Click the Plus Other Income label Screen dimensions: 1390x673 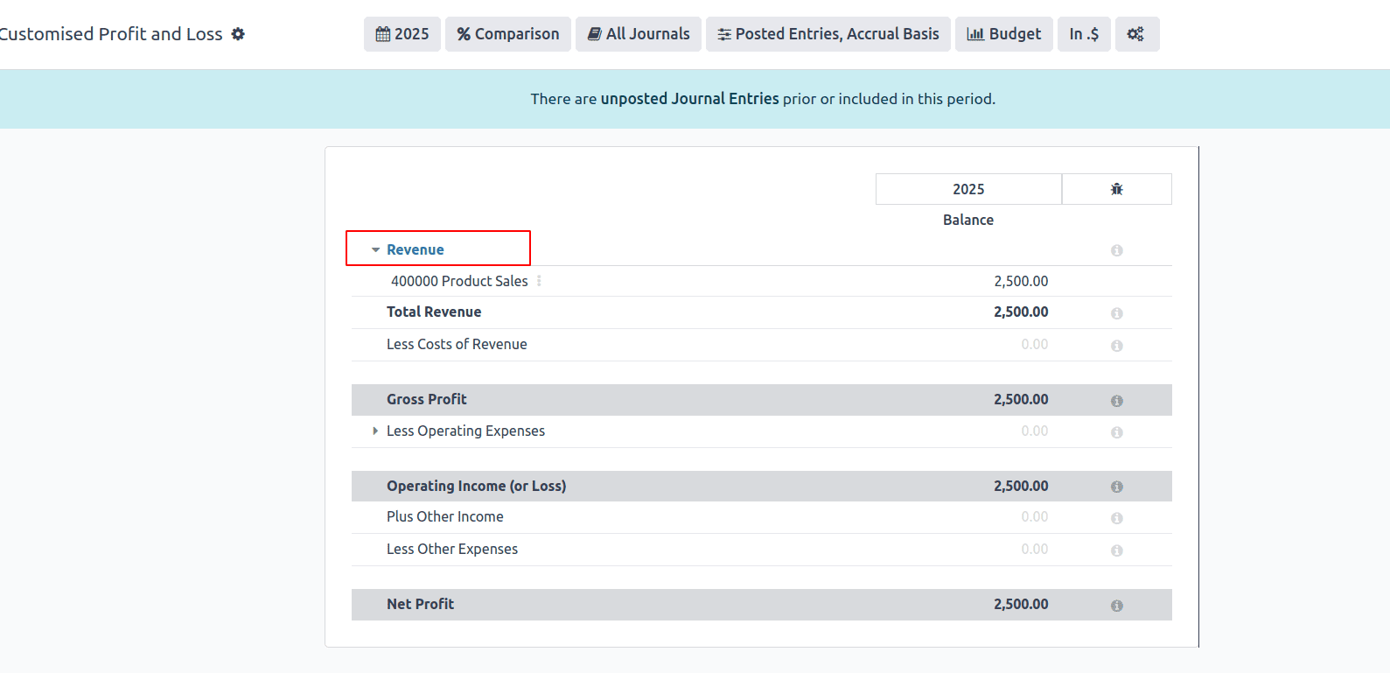click(x=445, y=516)
